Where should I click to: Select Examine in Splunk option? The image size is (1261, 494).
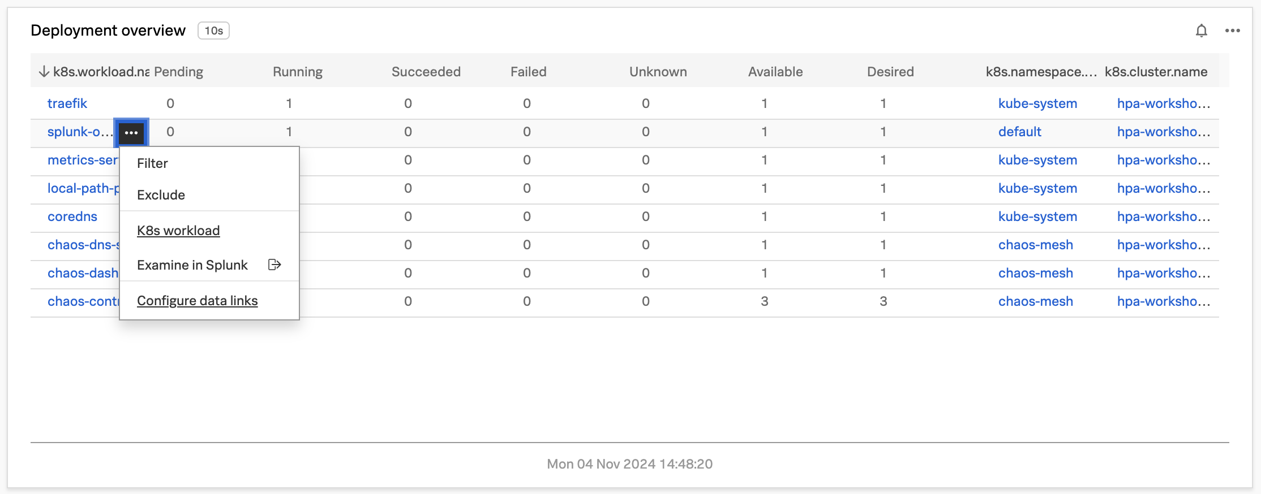point(192,265)
